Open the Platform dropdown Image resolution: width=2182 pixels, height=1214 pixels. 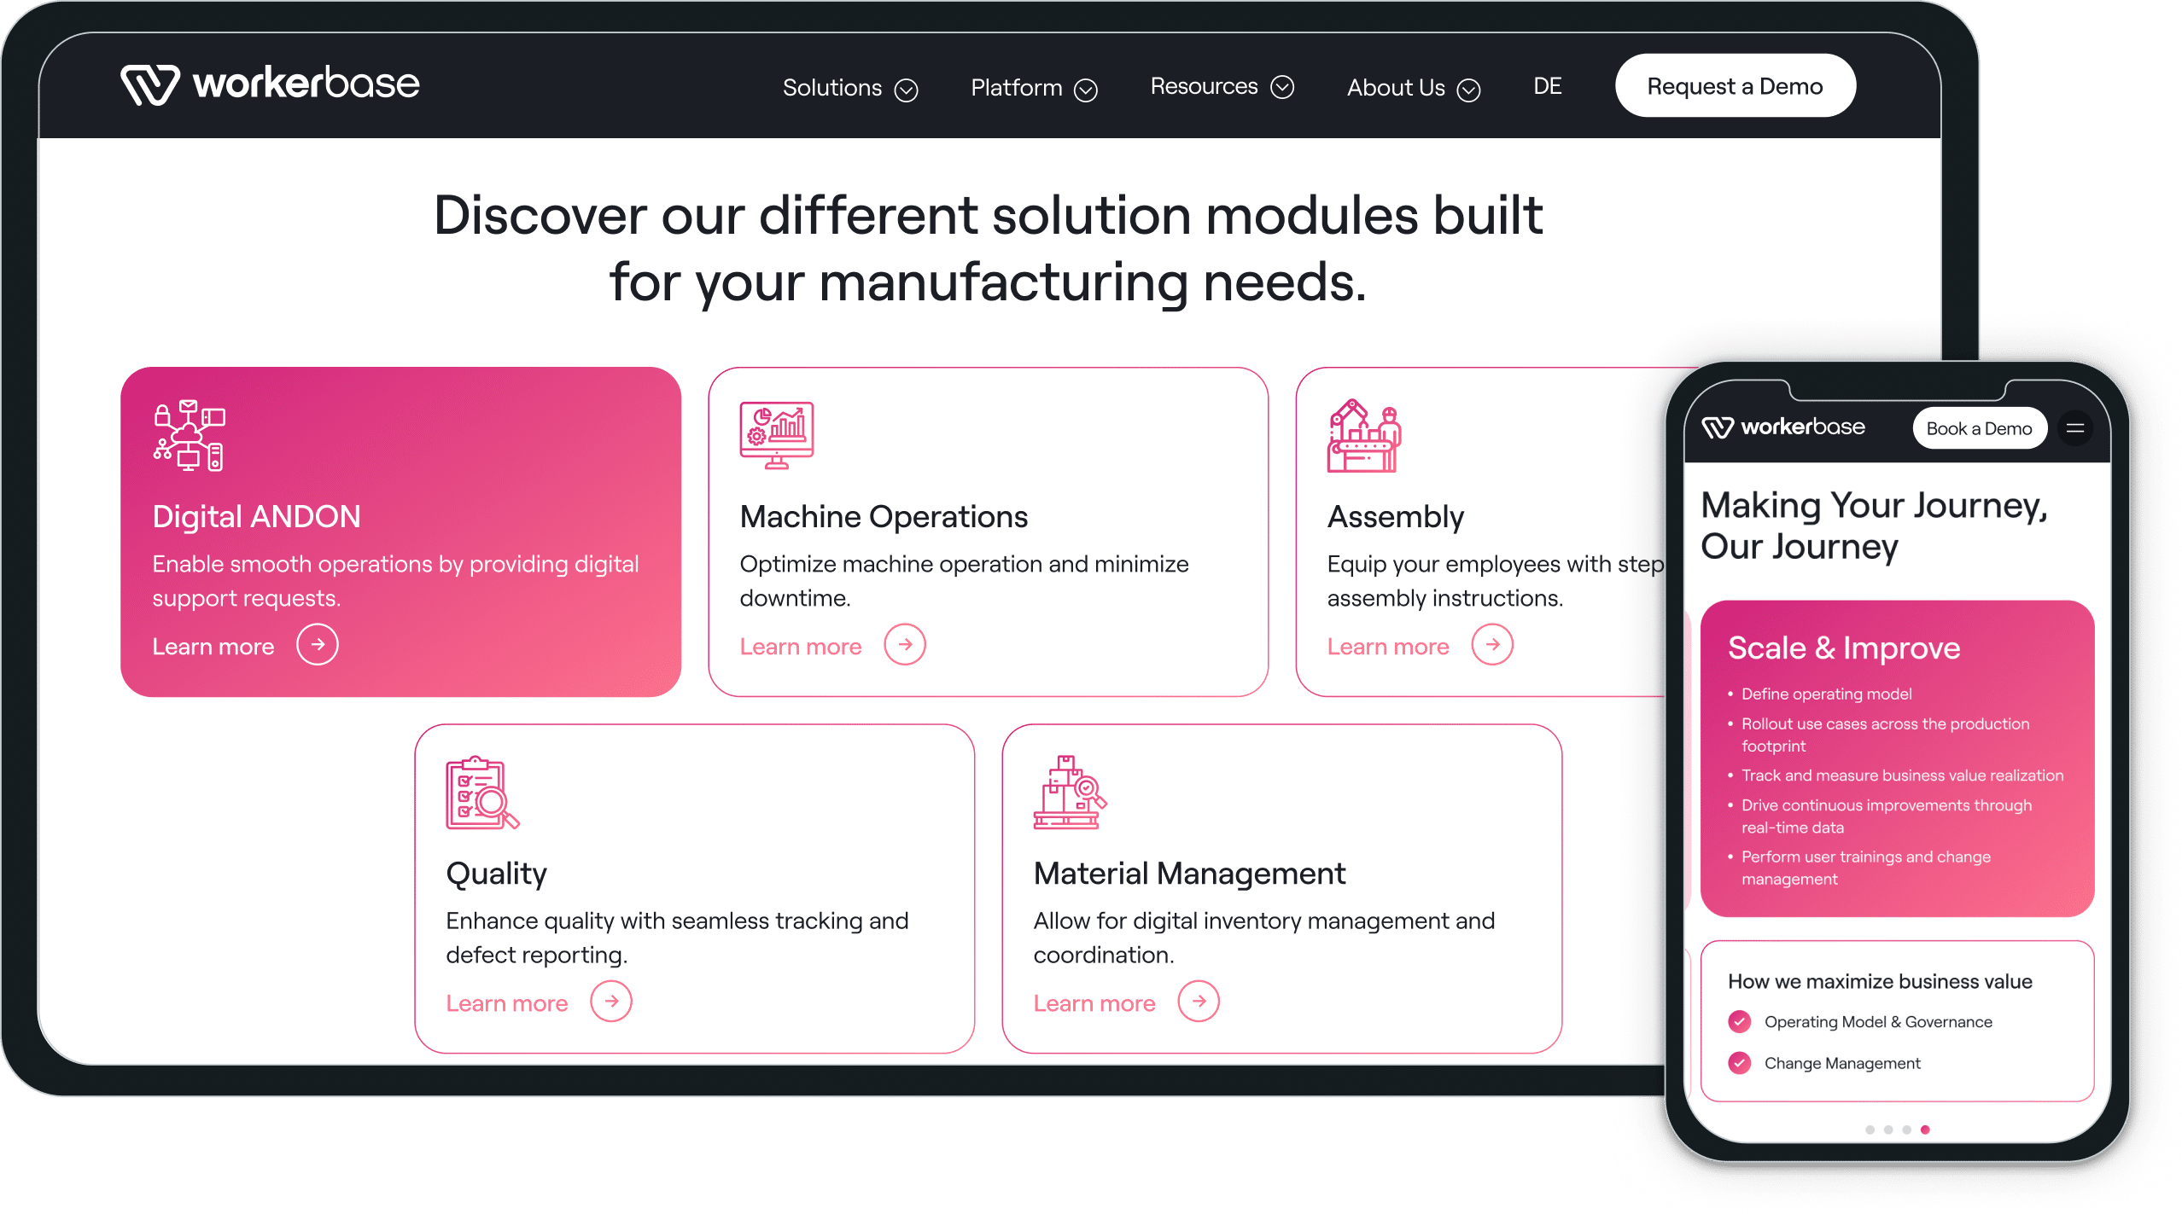[x=1034, y=87]
